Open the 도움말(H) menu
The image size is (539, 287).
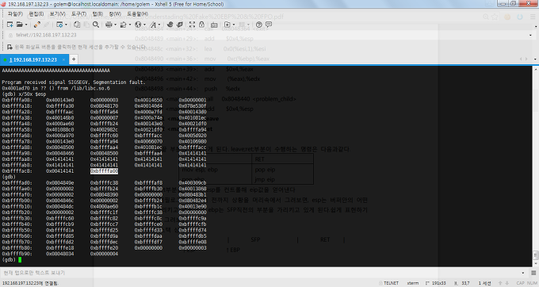tap(137, 14)
